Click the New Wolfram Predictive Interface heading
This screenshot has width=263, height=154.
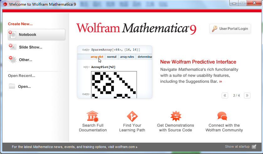pyautogui.click(x=198, y=62)
